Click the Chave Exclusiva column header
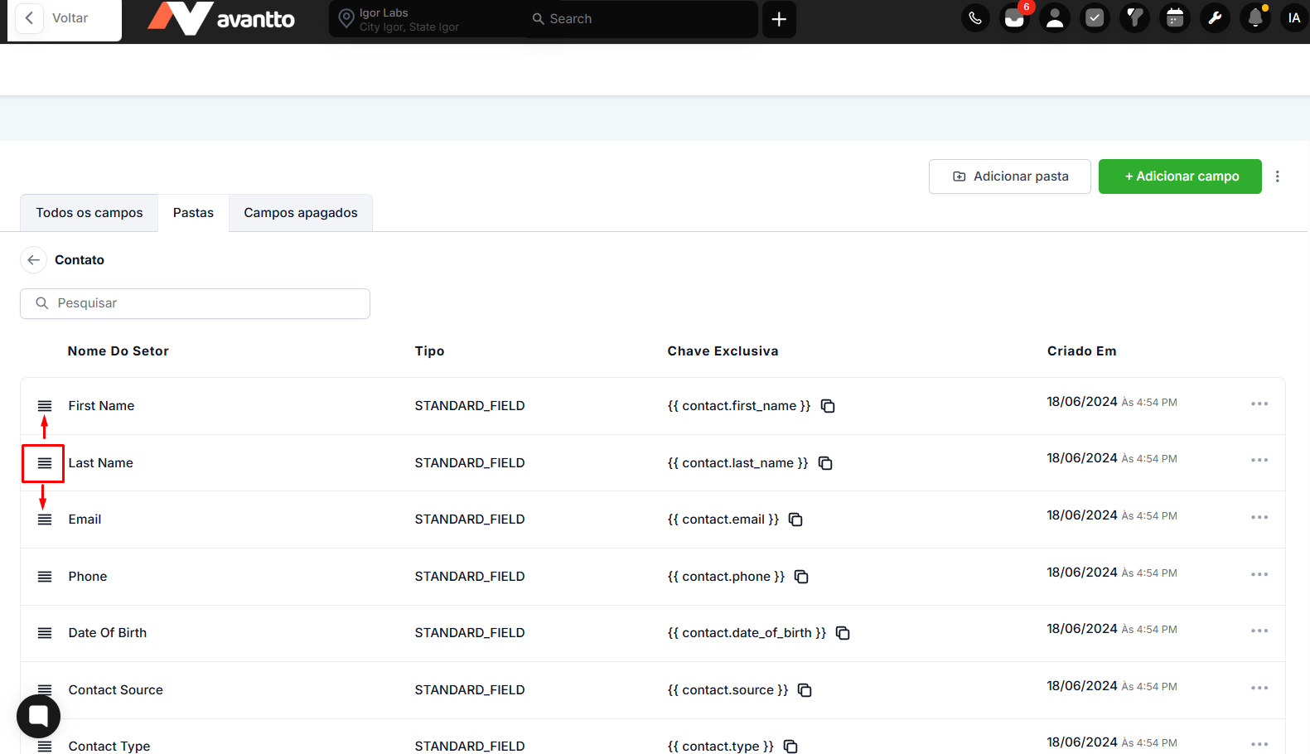 pos(723,351)
